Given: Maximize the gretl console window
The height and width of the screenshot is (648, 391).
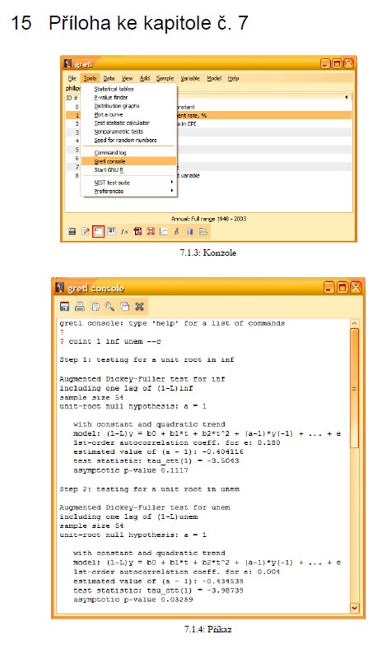Looking at the screenshot, I should (x=342, y=288).
